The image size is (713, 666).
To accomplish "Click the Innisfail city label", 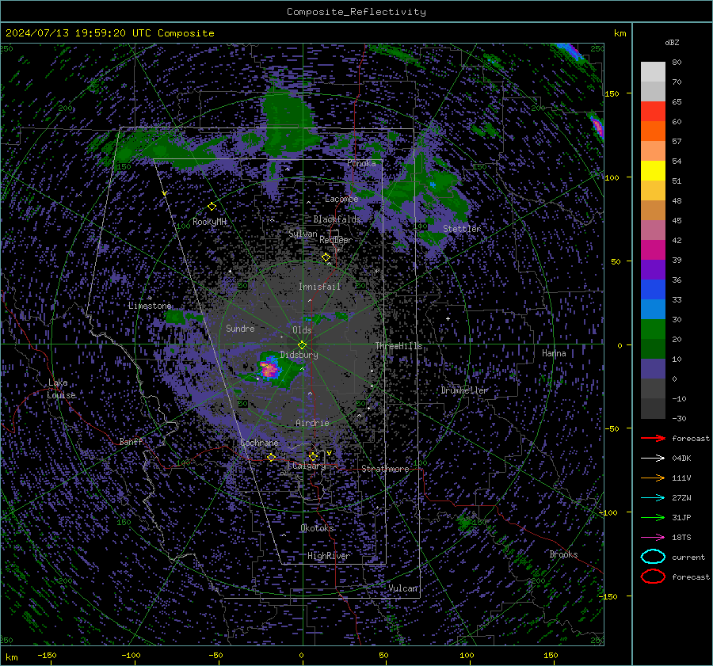I will (319, 287).
